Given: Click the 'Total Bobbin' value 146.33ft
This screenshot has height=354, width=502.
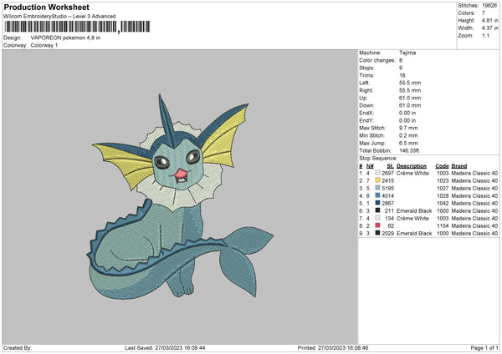Looking at the screenshot, I should coord(409,150).
